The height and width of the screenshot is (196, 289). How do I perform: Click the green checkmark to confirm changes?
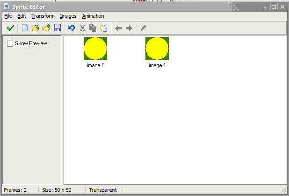pos(10,28)
